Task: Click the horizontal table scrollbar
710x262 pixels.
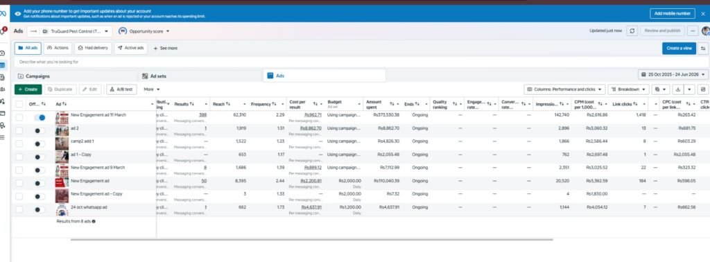Action: click(311, 239)
